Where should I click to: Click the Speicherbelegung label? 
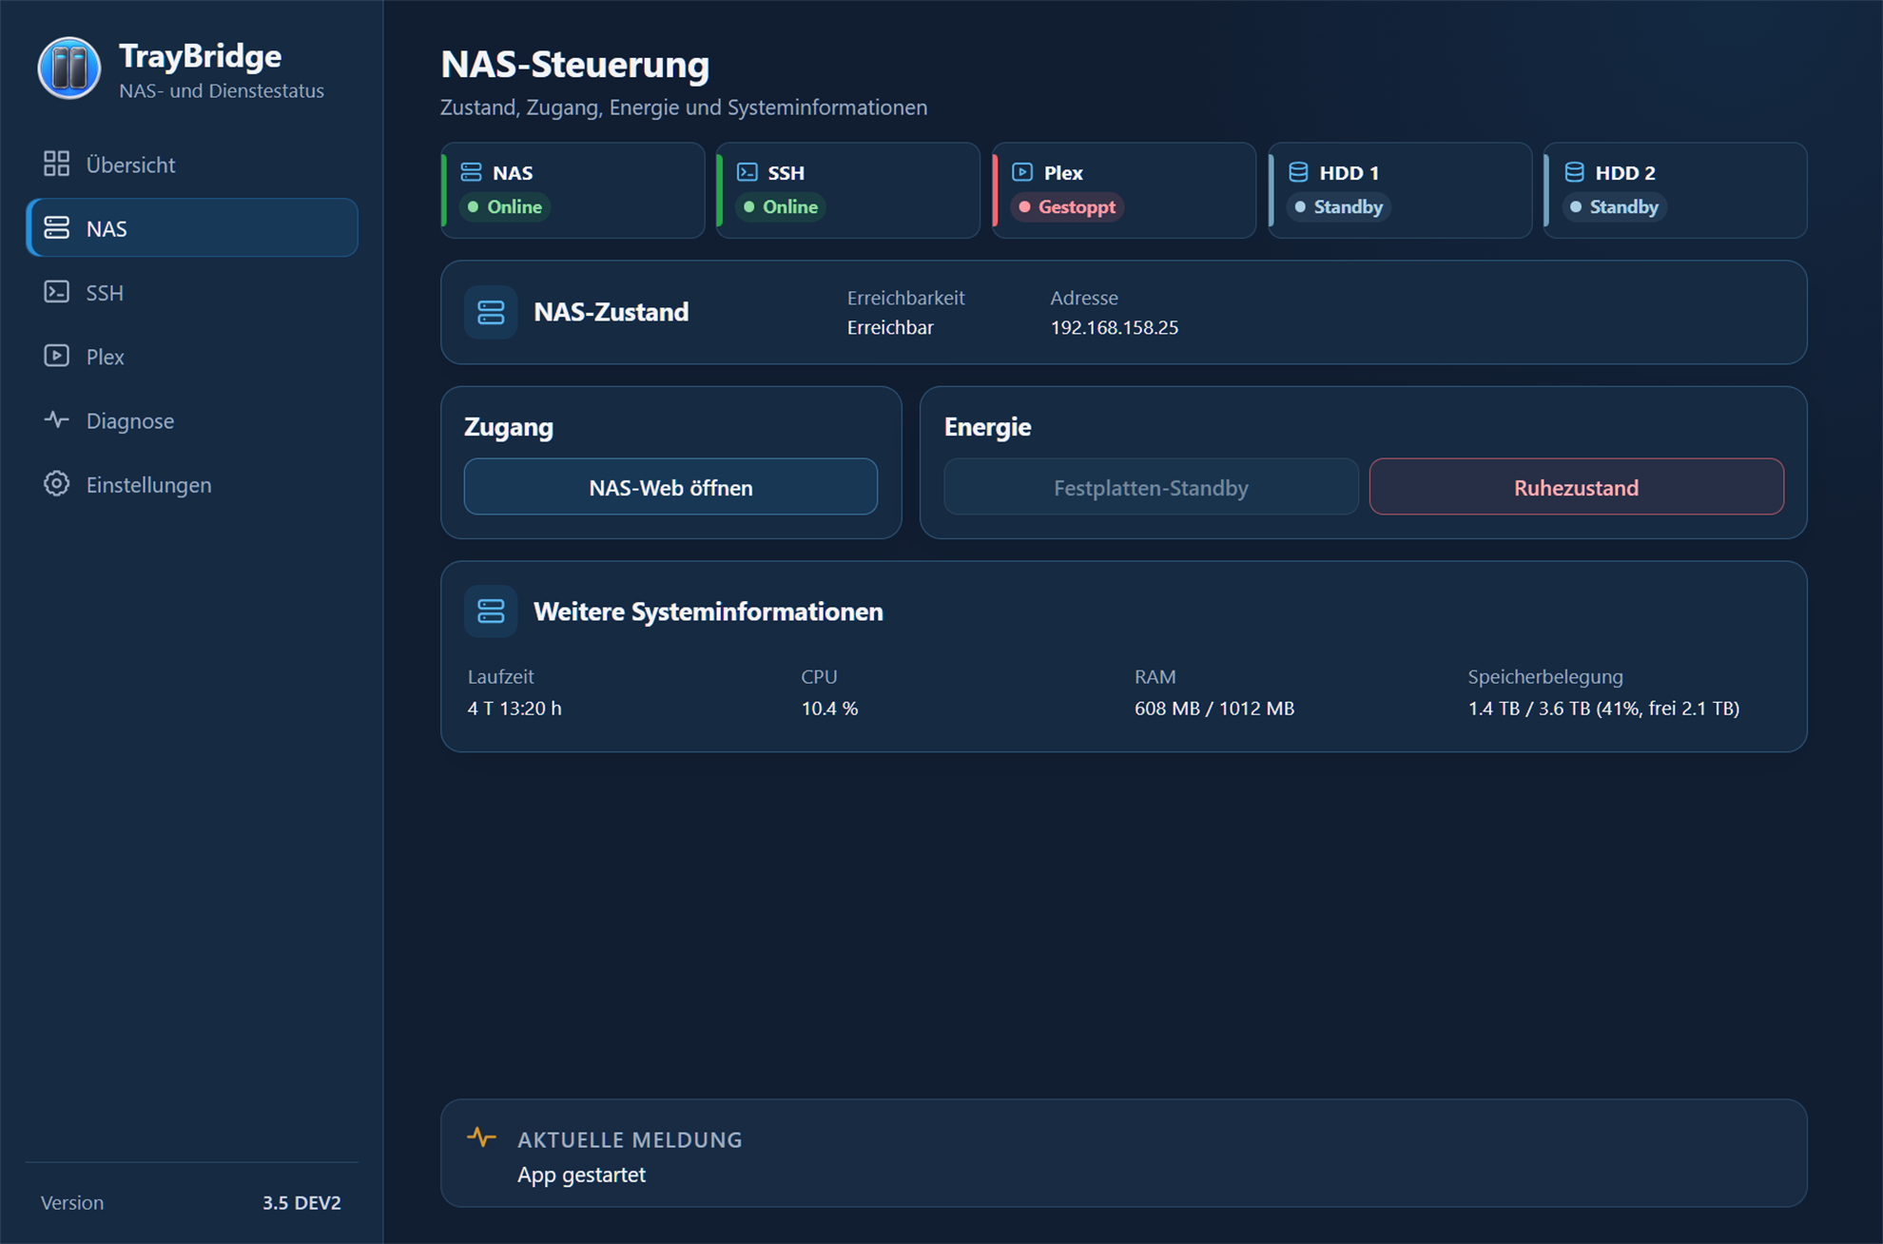[x=1544, y=676]
